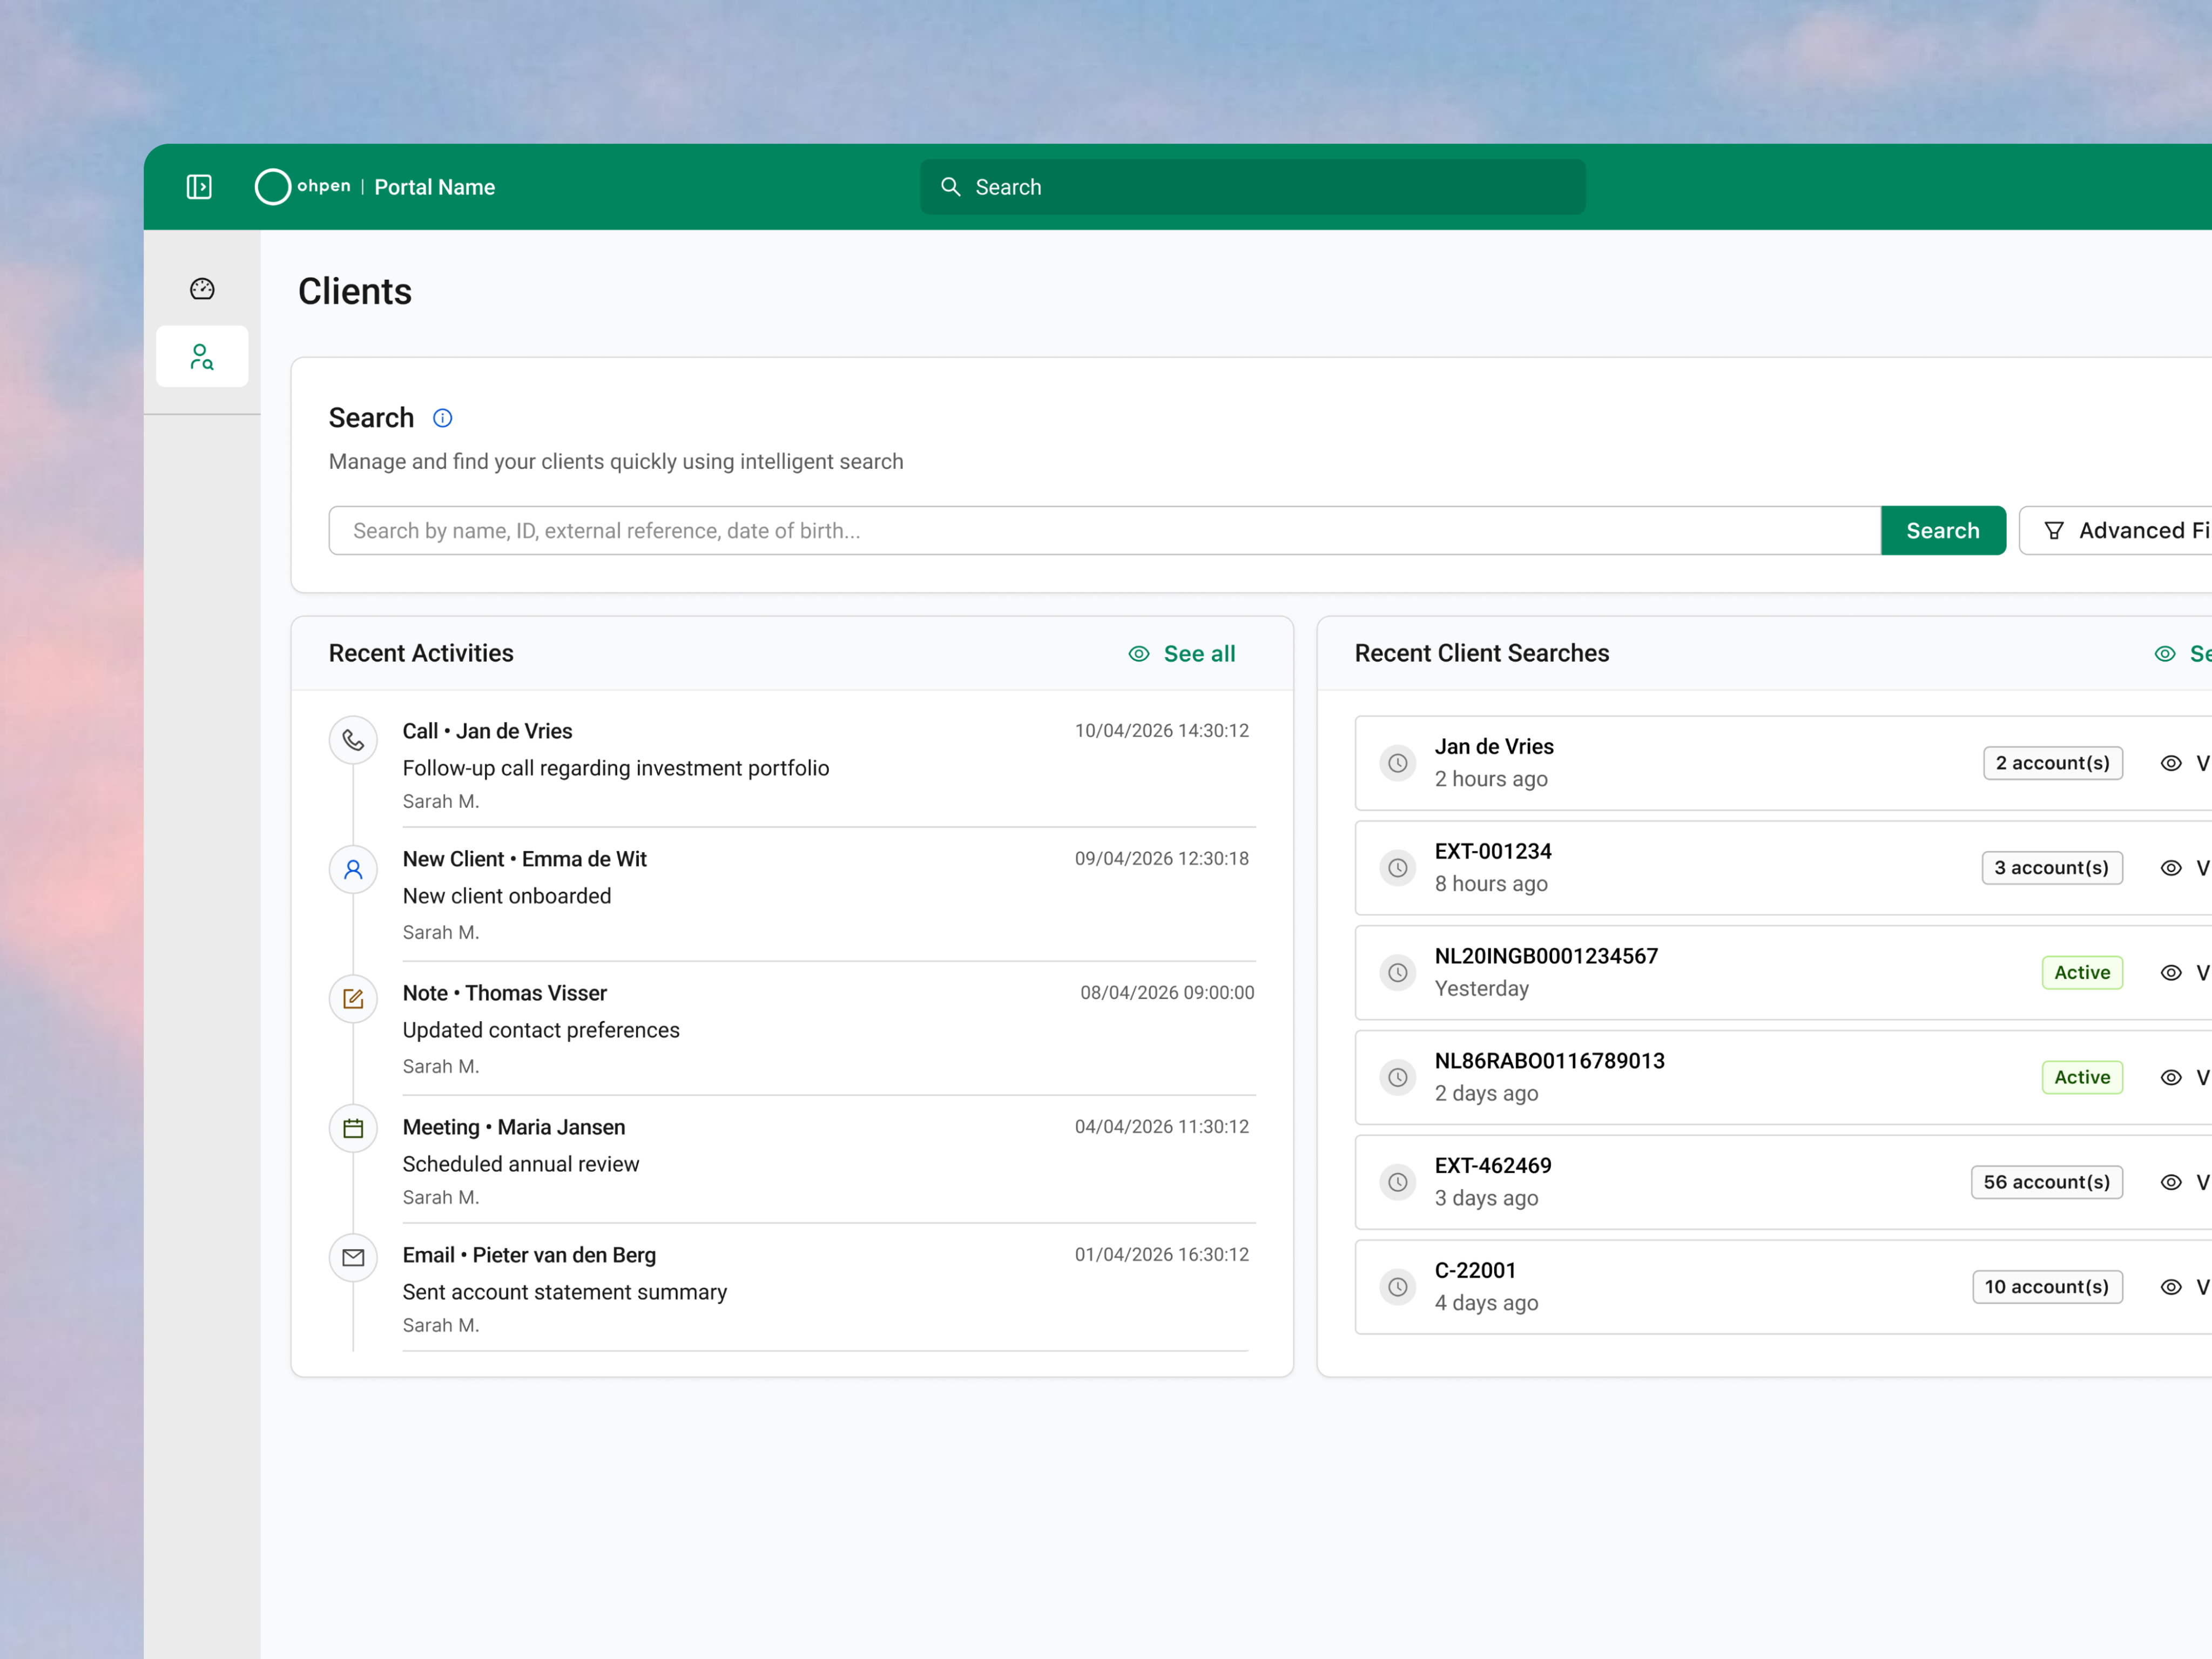Click the 'Recent Activities' heading
The height and width of the screenshot is (1659, 2212).
tap(421, 653)
